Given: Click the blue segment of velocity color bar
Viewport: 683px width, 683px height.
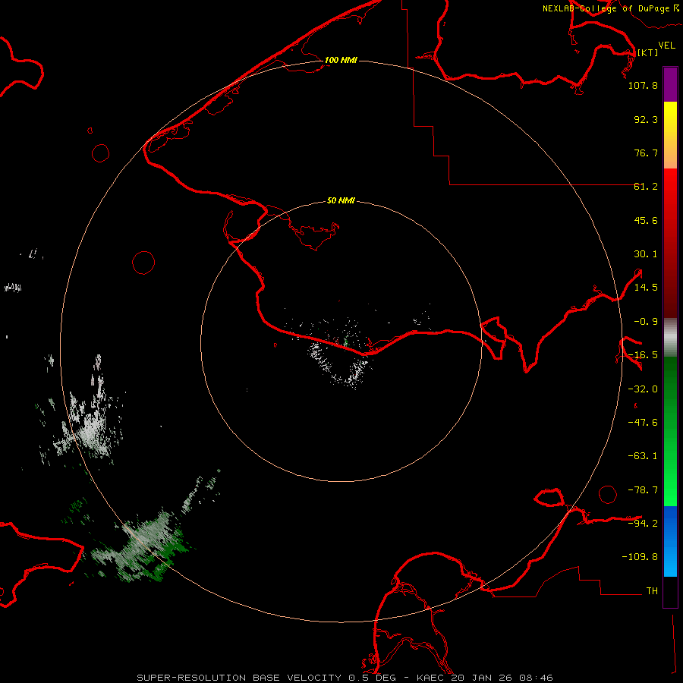Looking at the screenshot, I should [x=670, y=541].
